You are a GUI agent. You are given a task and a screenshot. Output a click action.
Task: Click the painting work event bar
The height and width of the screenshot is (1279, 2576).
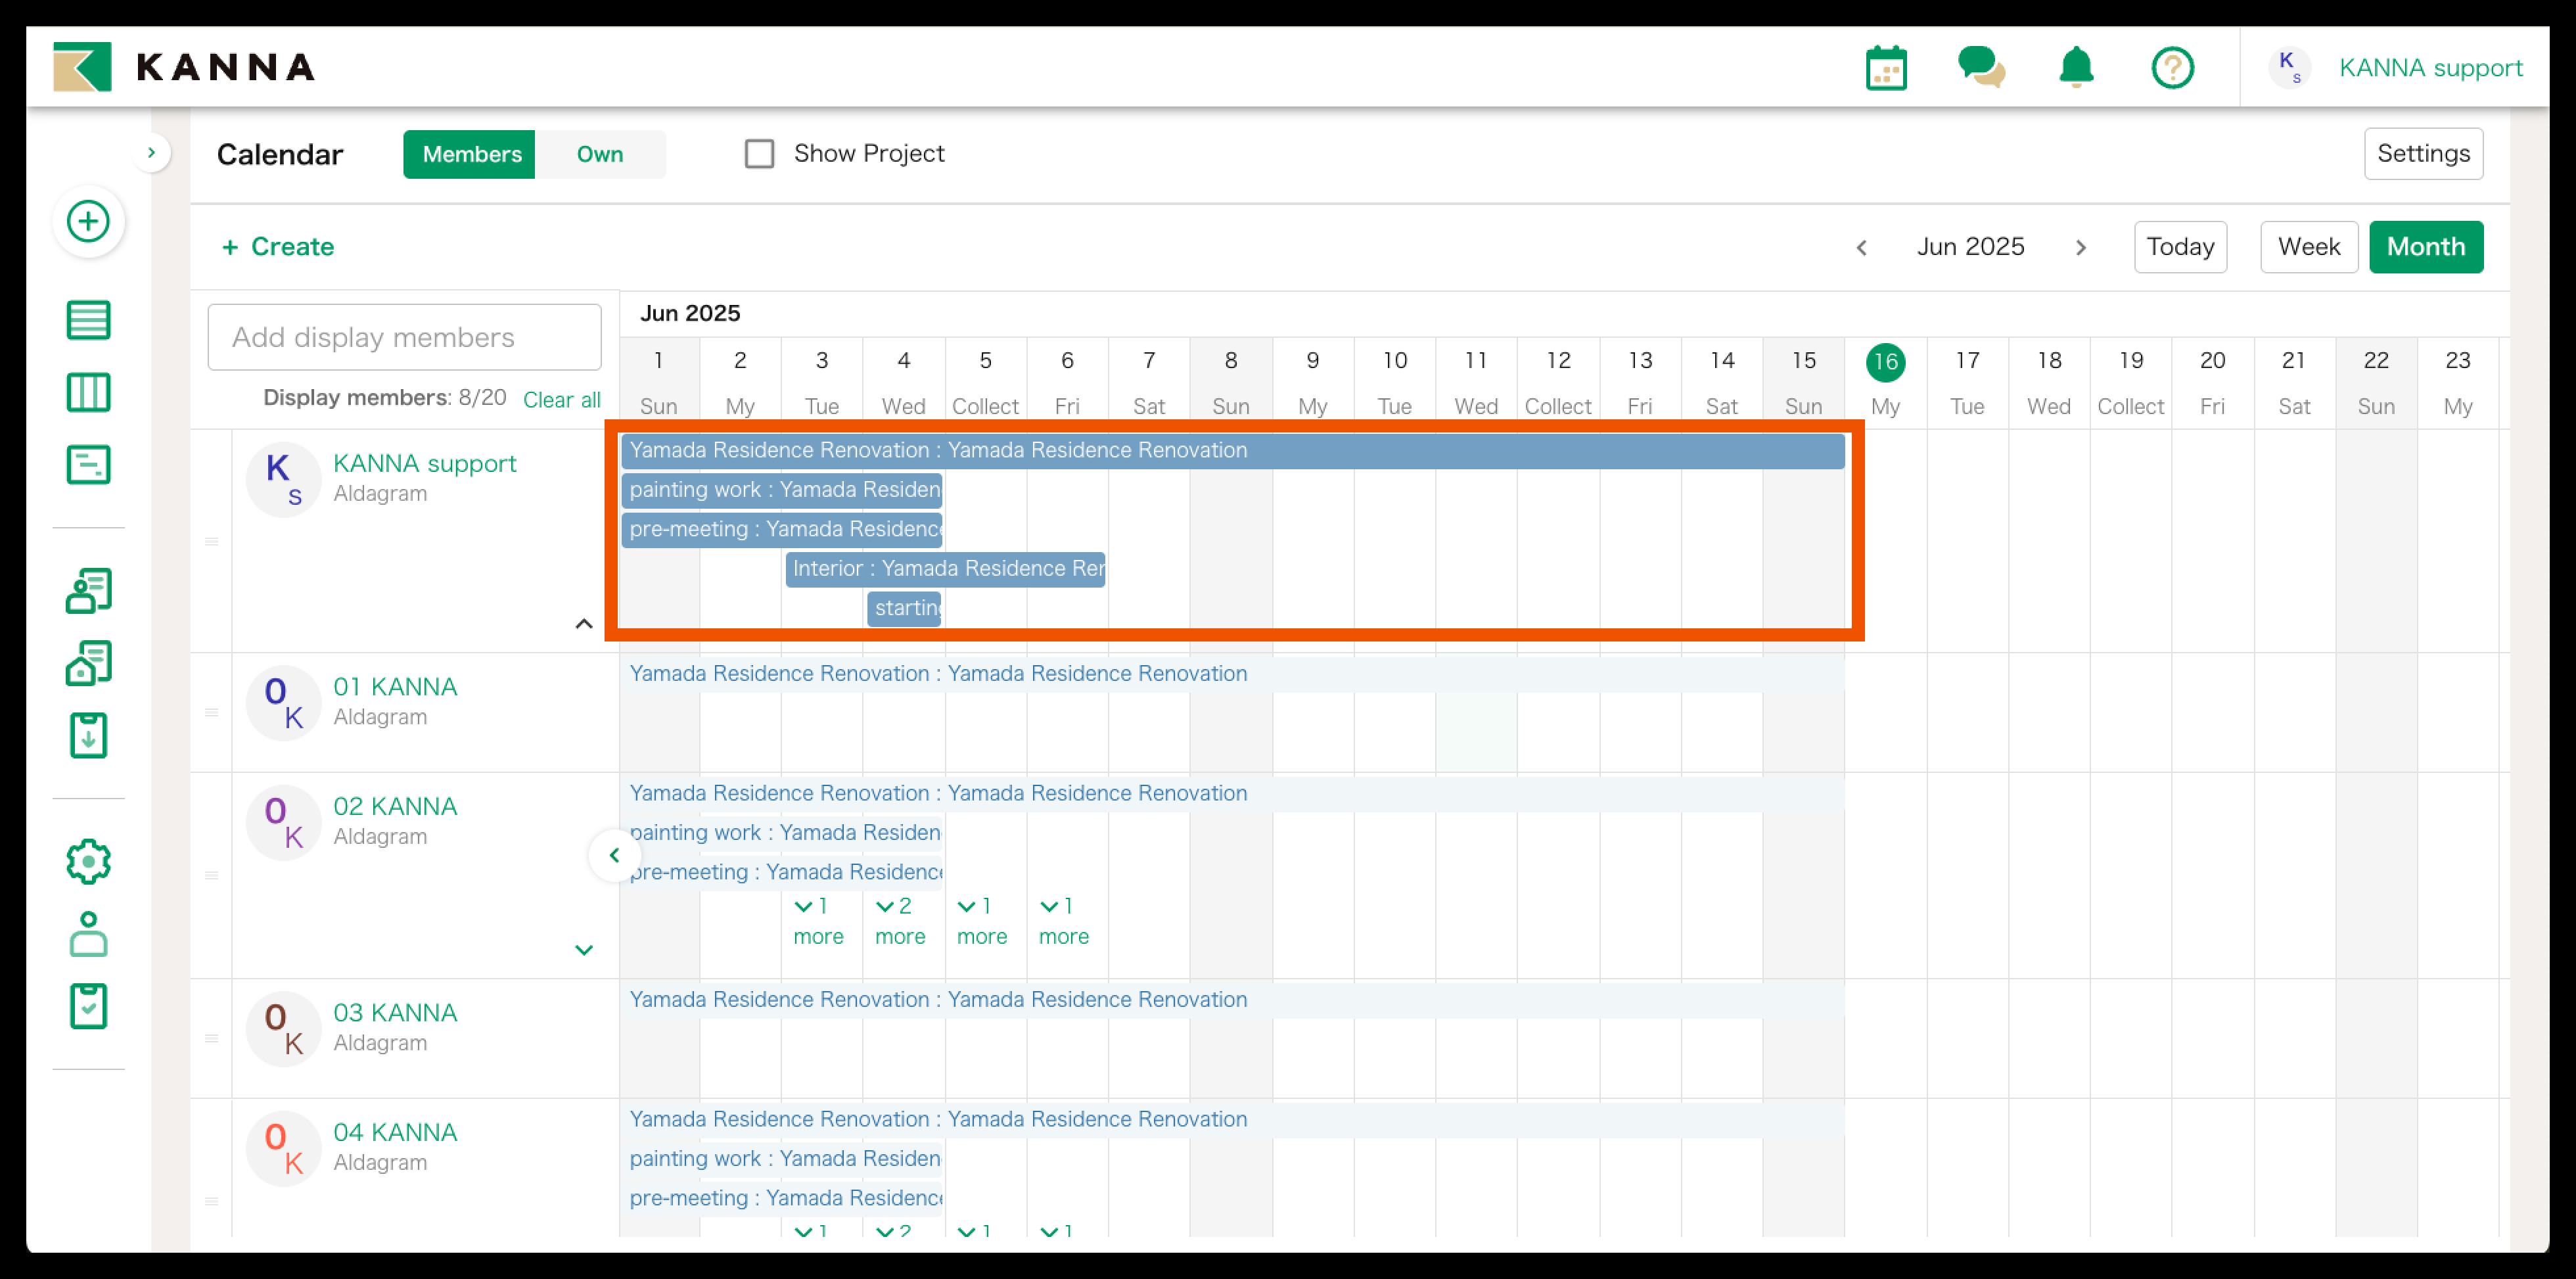782,490
